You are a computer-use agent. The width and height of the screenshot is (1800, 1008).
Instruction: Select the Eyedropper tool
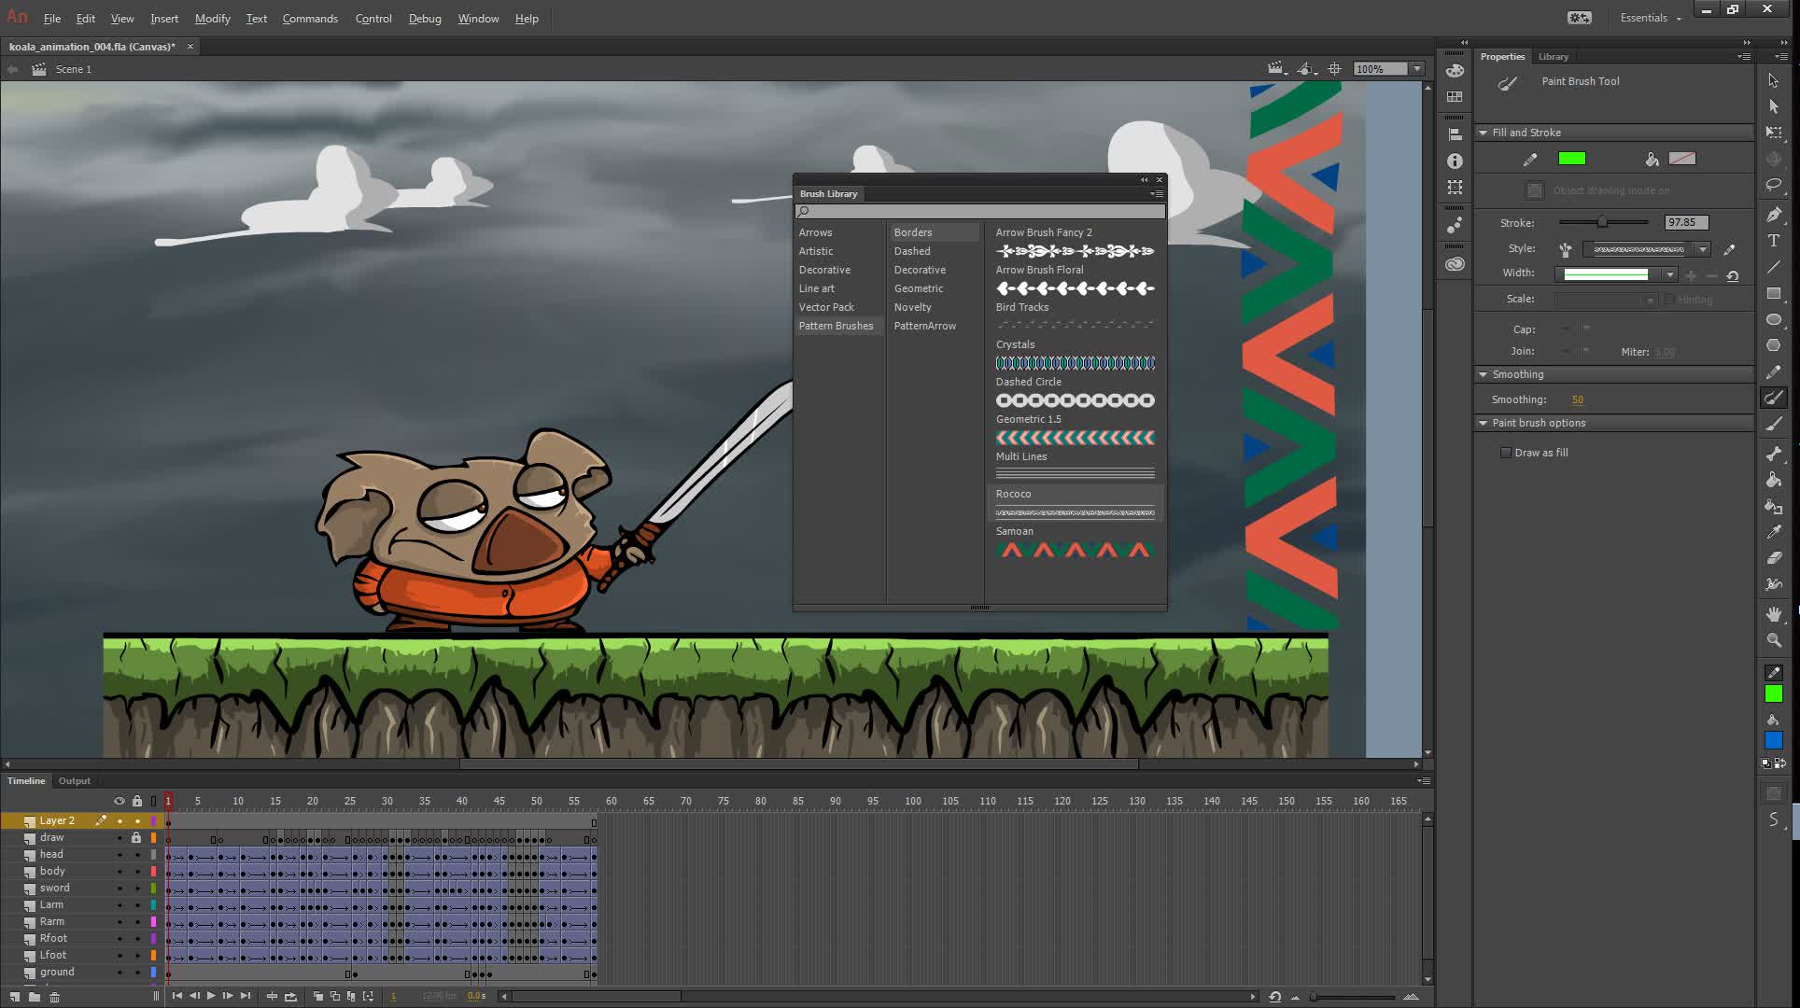1774,532
